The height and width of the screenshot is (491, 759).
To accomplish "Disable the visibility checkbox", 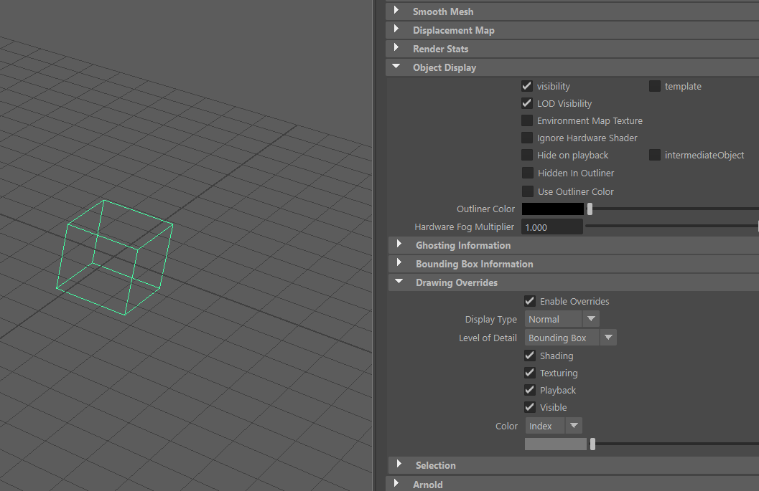I will coord(526,86).
